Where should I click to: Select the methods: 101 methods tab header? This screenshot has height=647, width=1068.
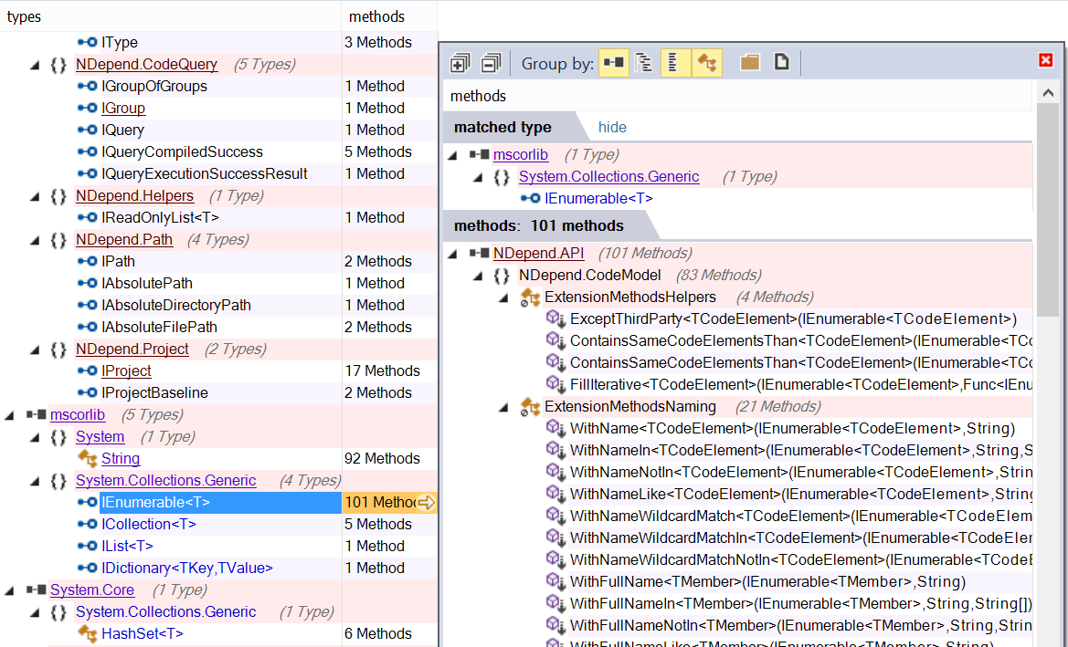click(x=539, y=226)
